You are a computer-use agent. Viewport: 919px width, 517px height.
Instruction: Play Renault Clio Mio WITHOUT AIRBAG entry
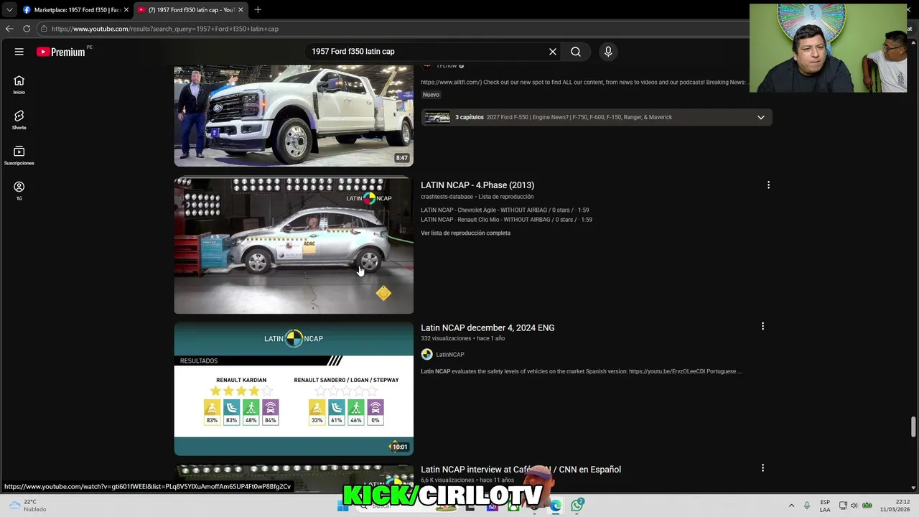(x=506, y=220)
